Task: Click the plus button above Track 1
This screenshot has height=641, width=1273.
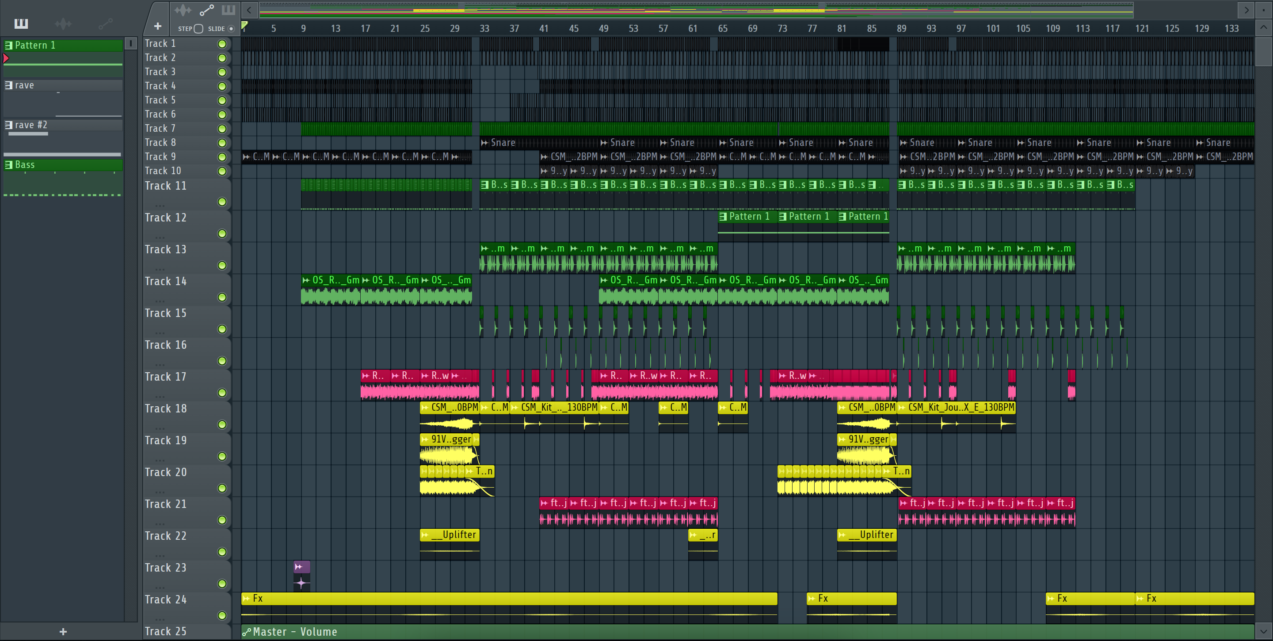Action: point(158,26)
